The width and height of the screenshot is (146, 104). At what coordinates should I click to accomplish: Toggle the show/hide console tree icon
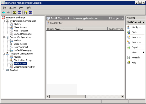coord(19,12)
